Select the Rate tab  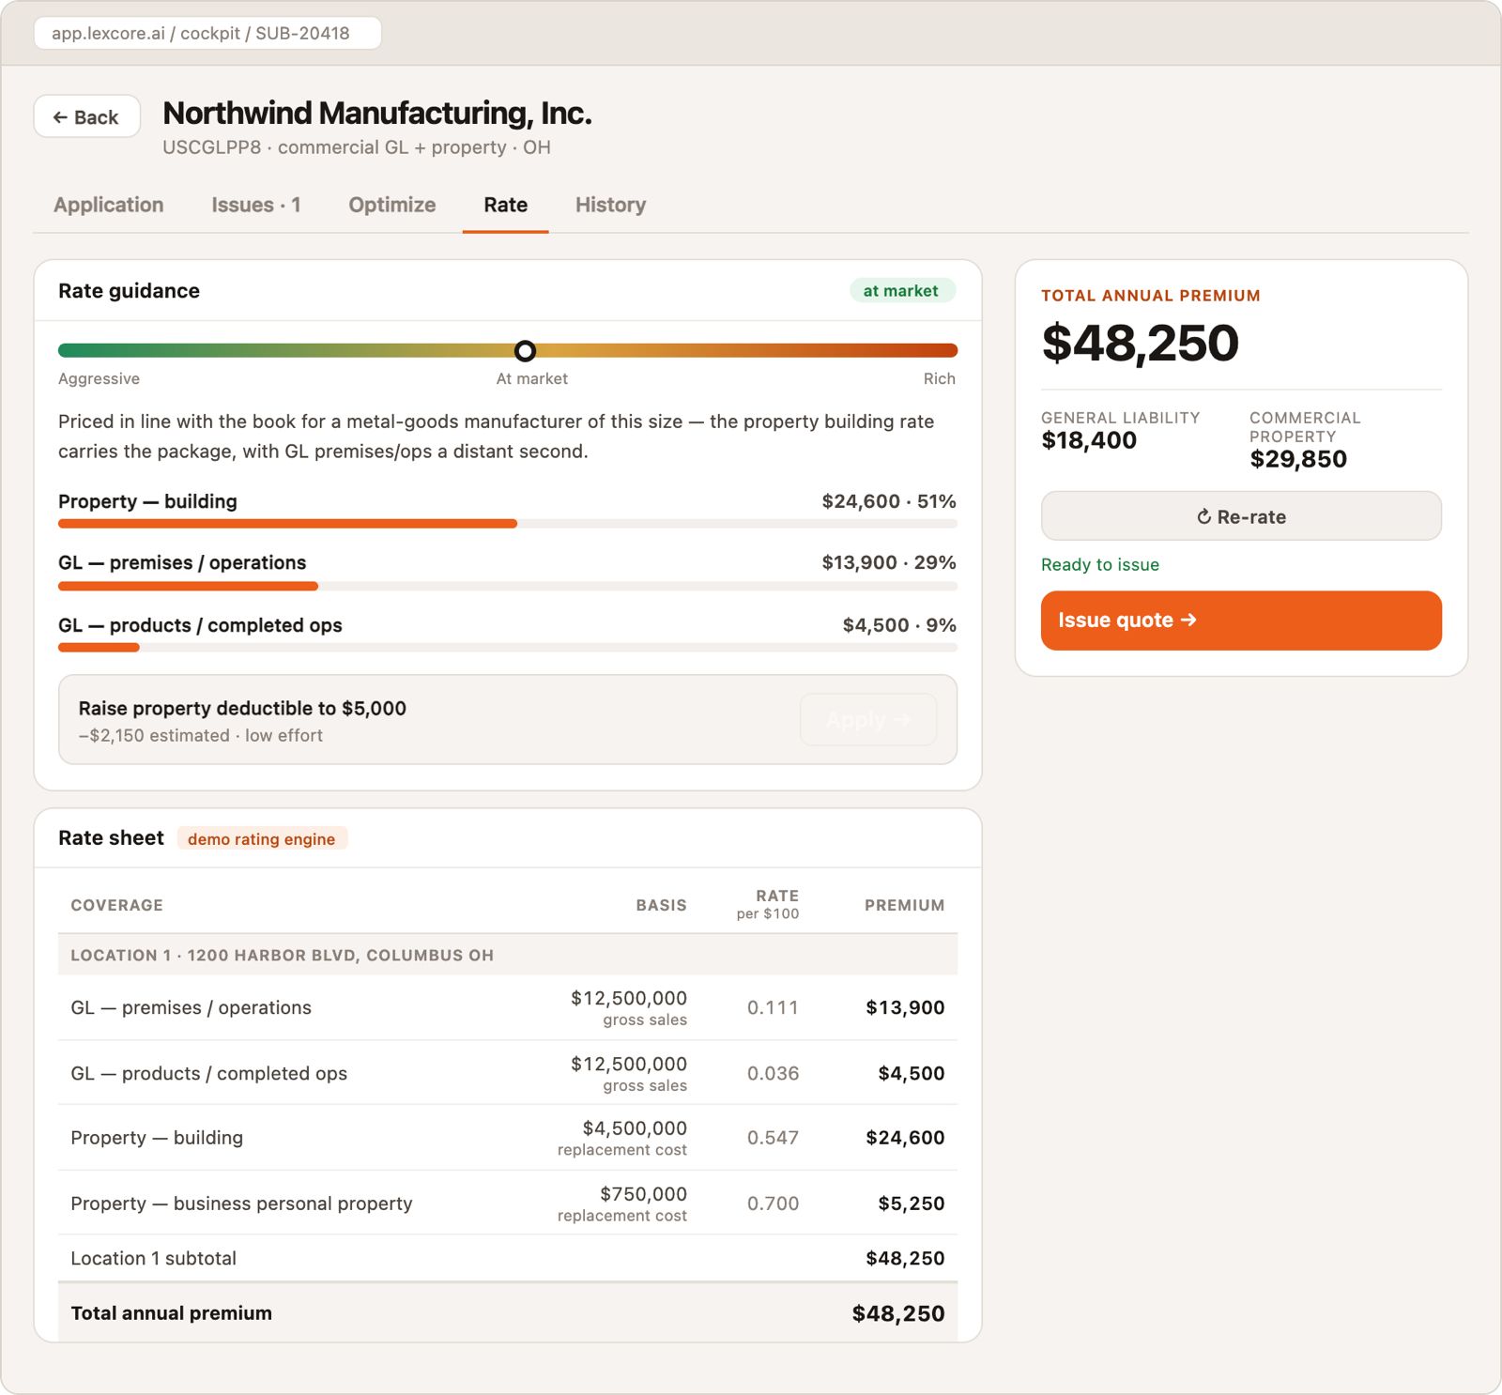505,205
